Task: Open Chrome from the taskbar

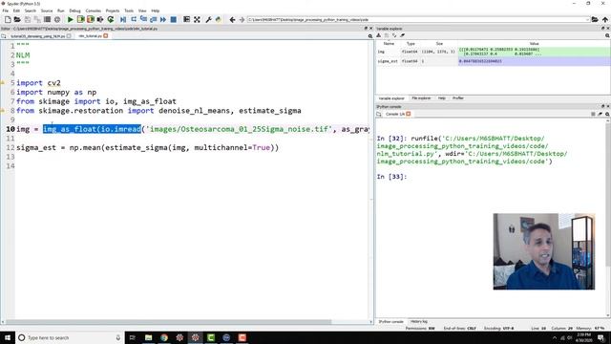Action: click(164, 337)
